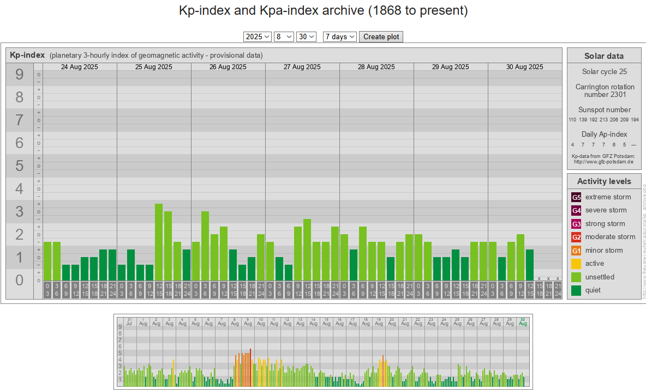Click the G1 minor storm legend icon
The height and width of the screenshot is (390, 646).
[576, 251]
